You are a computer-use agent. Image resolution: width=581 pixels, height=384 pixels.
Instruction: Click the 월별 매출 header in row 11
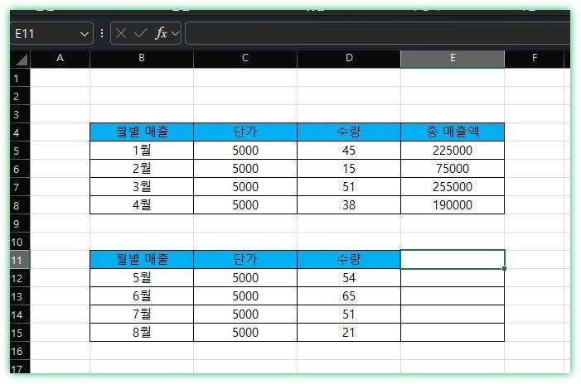tap(142, 260)
